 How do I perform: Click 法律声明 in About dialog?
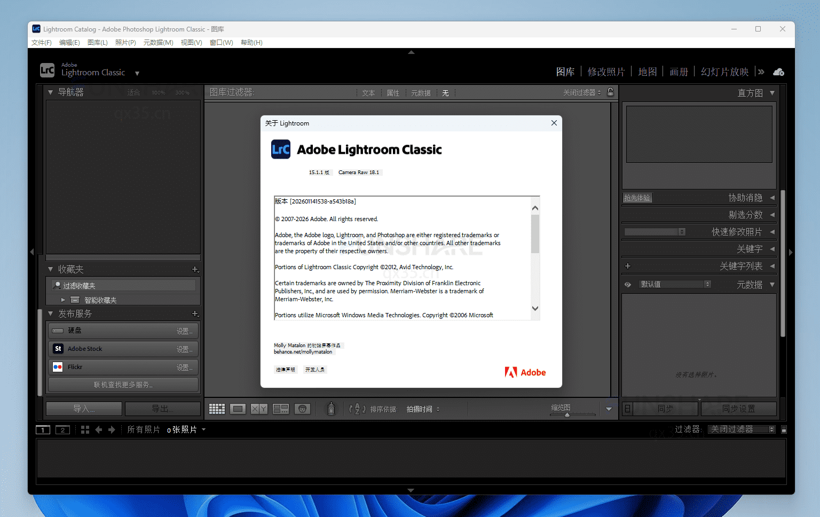tap(286, 370)
